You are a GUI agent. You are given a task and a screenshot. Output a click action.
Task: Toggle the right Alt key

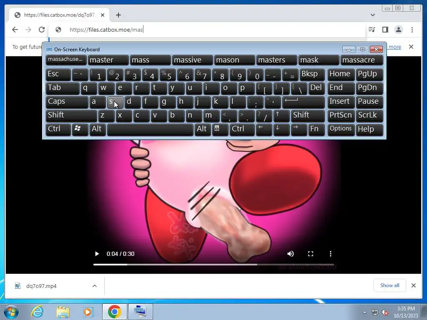203,130
